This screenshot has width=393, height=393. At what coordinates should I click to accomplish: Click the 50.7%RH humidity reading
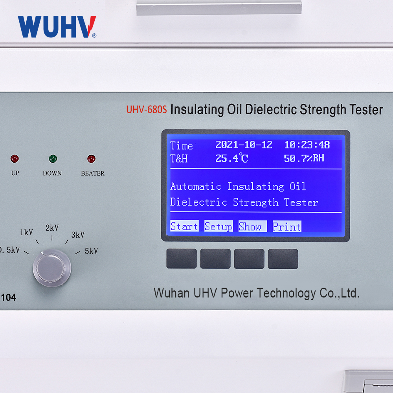tap(304, 158)
